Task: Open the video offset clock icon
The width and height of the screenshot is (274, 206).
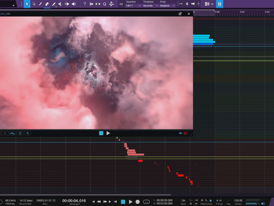Action: coord(20,133)
